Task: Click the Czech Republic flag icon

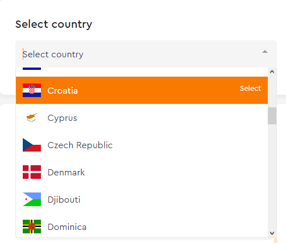Action: [32, 145]
